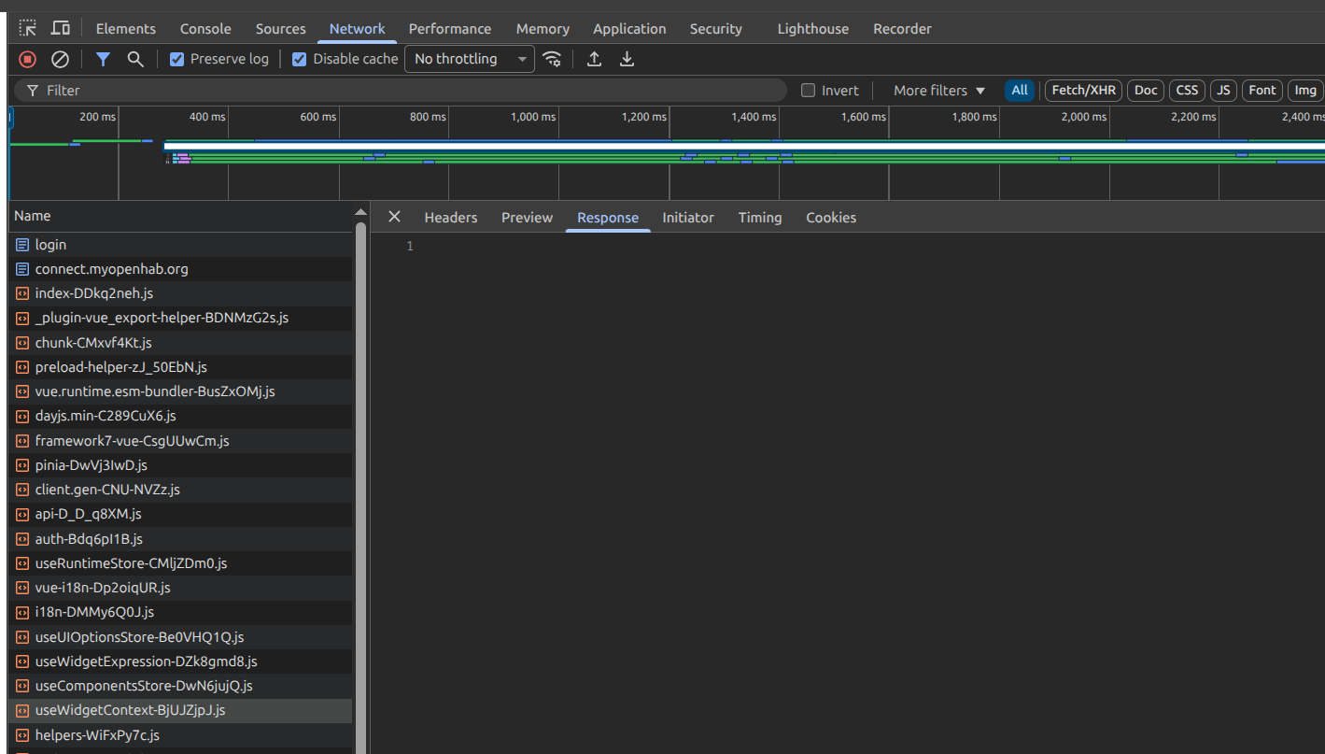Open network conditions Wi-Fi icon
1325x754 pixels.
(553, 59)
